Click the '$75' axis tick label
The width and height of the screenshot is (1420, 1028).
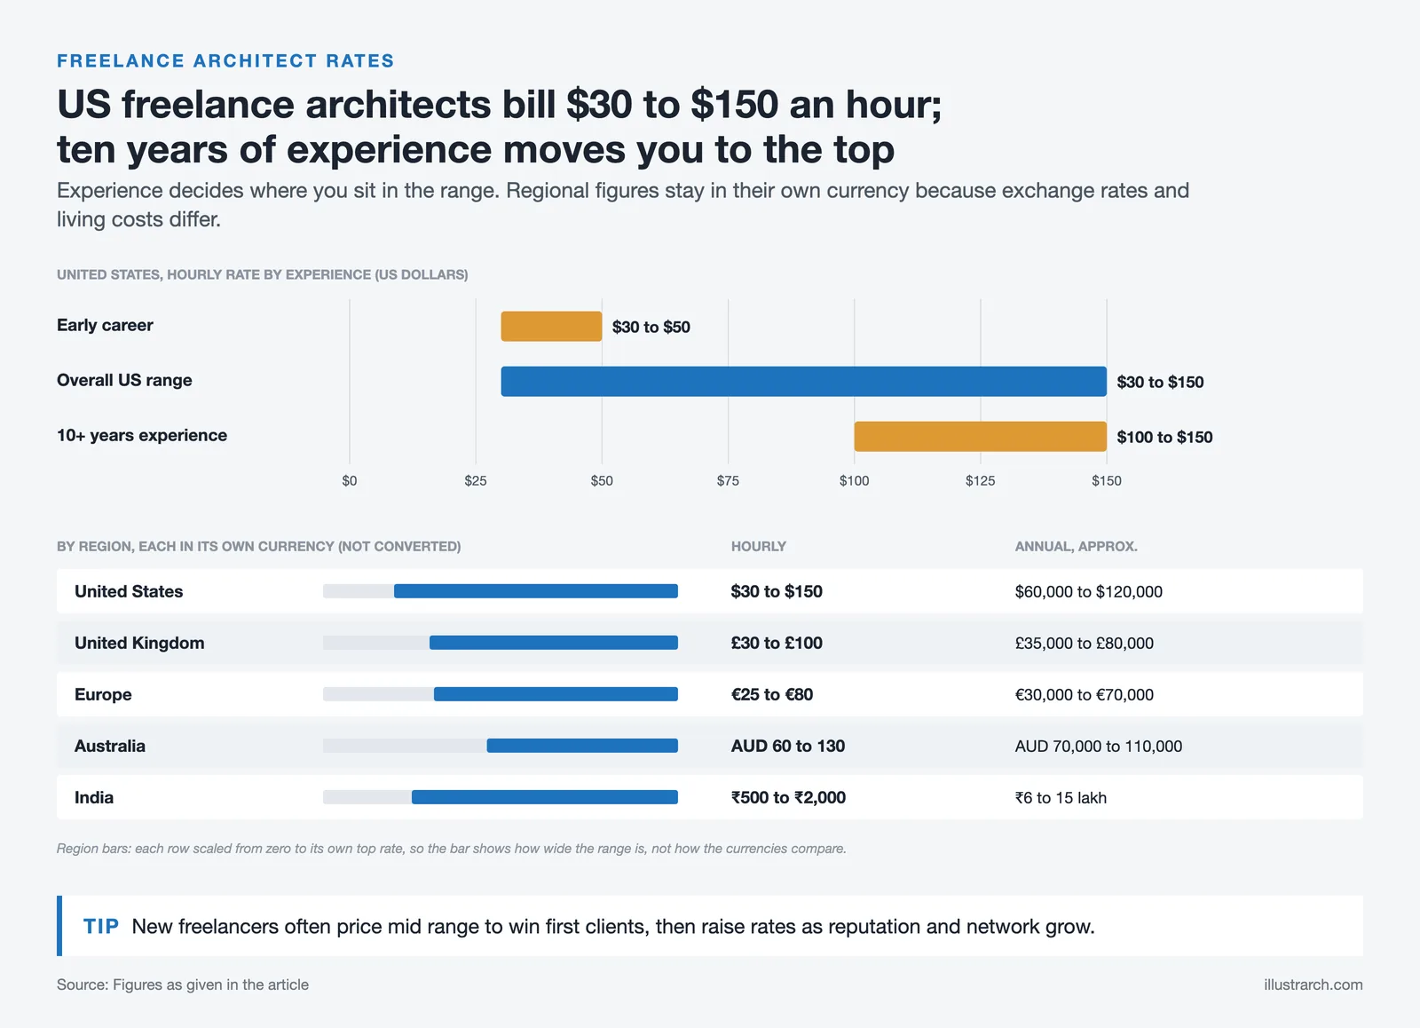(x=728, y=480)
